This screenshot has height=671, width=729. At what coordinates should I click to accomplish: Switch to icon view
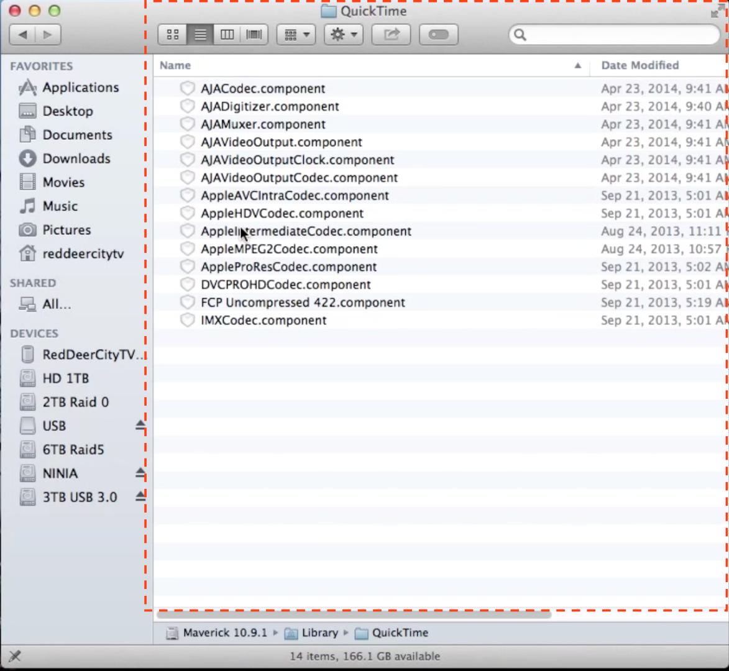[173, 34]
